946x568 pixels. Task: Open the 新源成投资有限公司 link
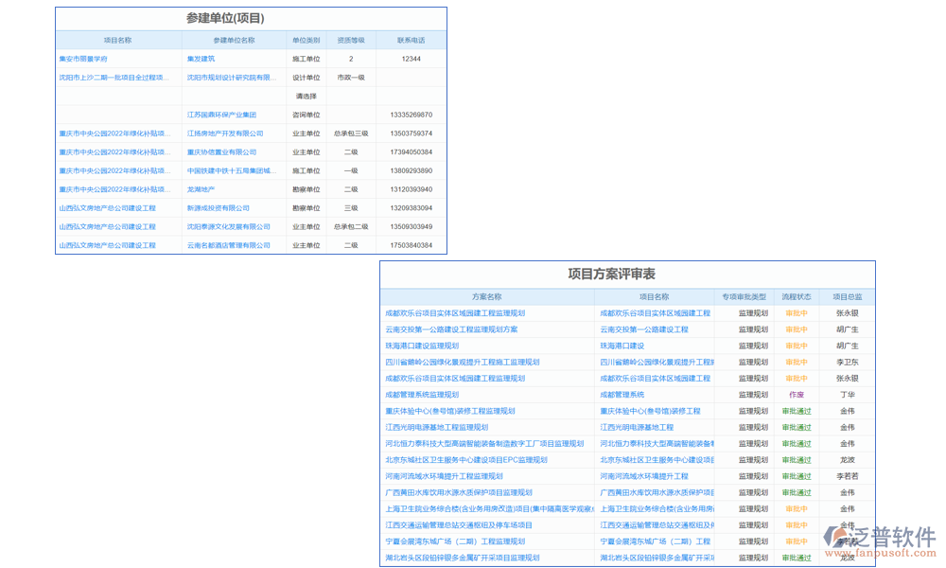(219, 208)
